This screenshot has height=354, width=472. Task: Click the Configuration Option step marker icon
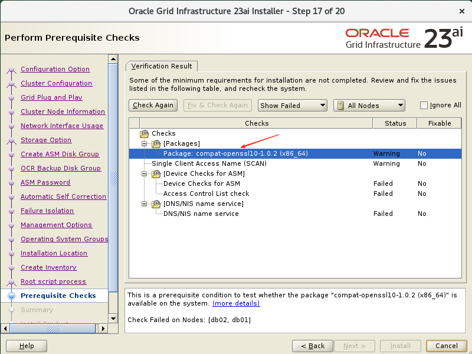point(11,70)
